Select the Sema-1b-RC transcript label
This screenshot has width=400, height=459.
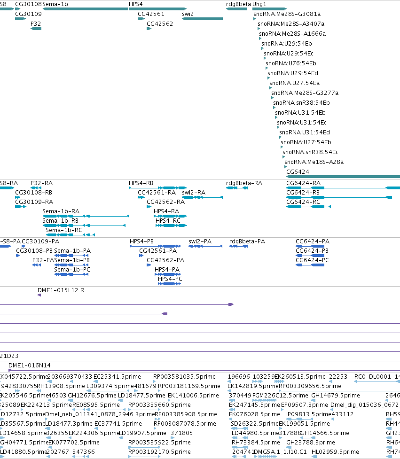click(64, 230)
